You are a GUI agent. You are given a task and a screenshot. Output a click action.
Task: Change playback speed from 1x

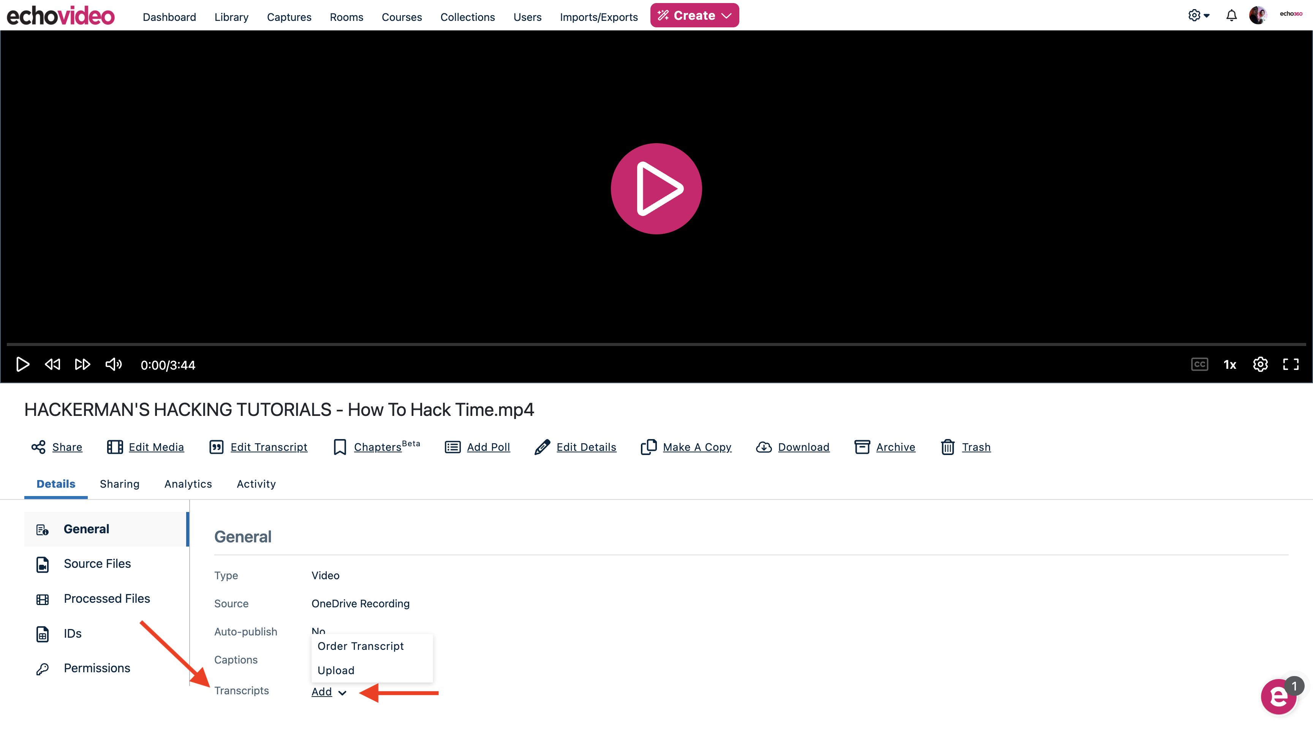(x=1229, y=364)
